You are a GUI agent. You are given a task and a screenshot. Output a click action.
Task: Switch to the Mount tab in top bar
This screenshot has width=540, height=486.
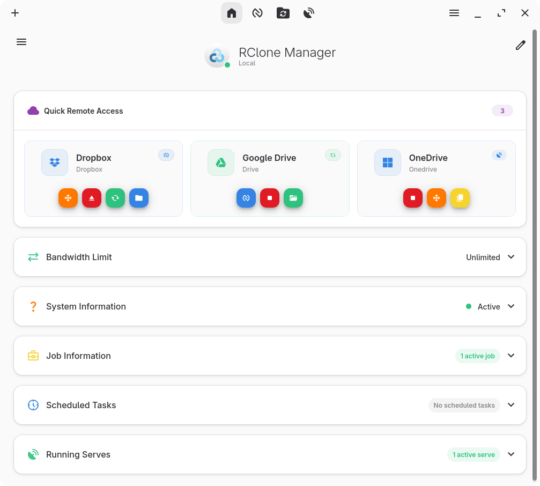[x=257, y=13]
